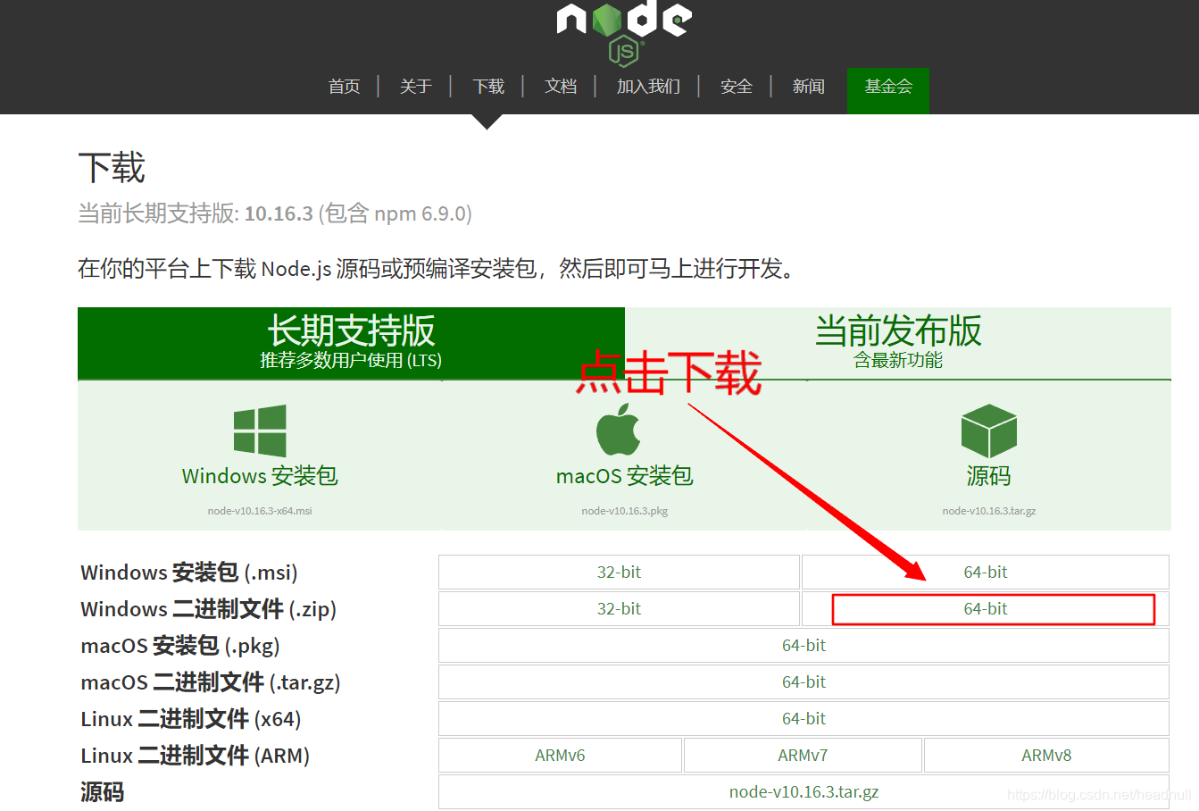Open the 文档 menu item
Image resolution: width=1199 pixels, height=811 pixels.
(561, 87)
